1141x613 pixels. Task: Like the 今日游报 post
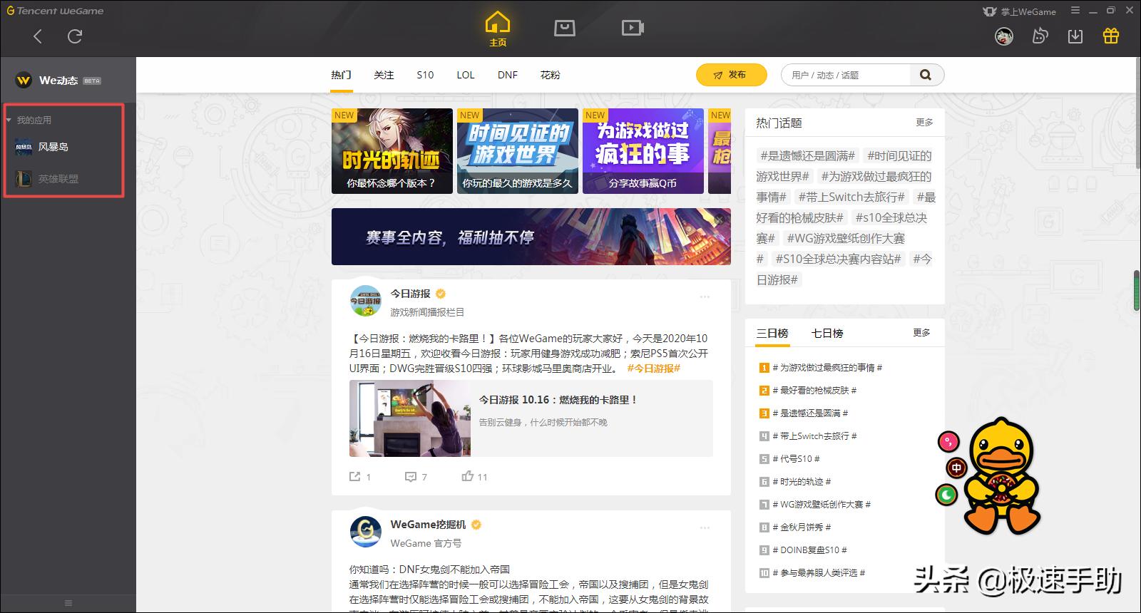point(474,476)
